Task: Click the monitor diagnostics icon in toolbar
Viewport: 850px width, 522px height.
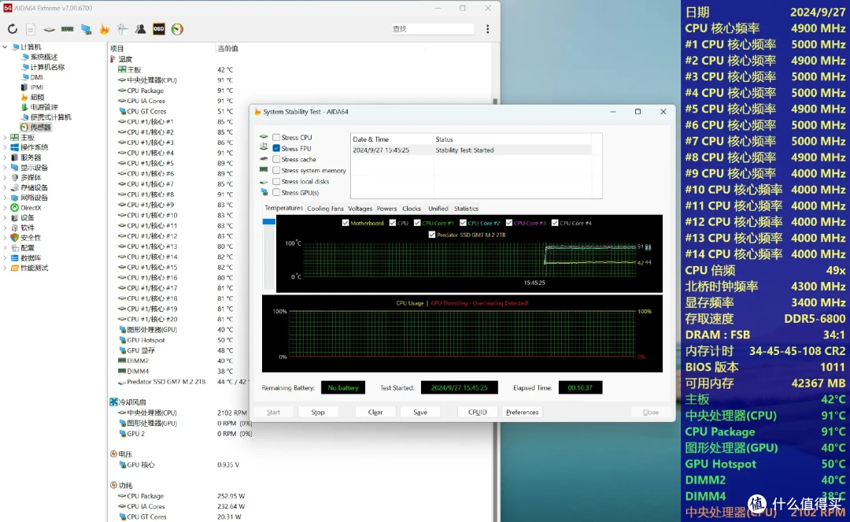Action: click(87, 29)
